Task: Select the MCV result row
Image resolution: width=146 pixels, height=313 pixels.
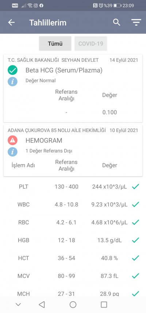Action: (x=73, y=276)
